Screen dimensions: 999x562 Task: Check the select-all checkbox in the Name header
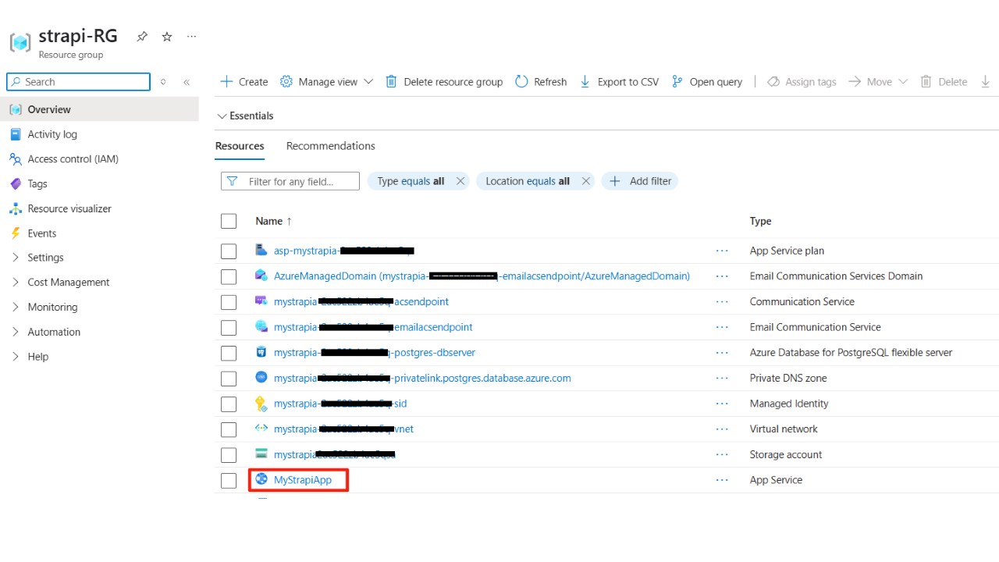tap(229, 221)
